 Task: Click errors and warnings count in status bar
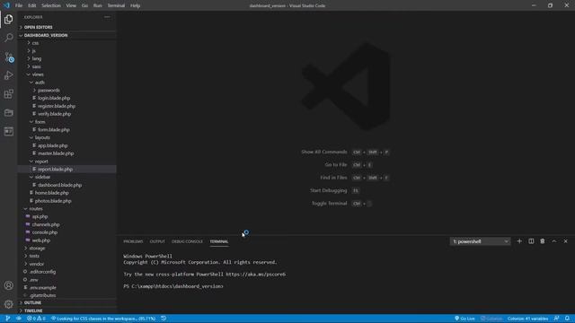[36, 319]
